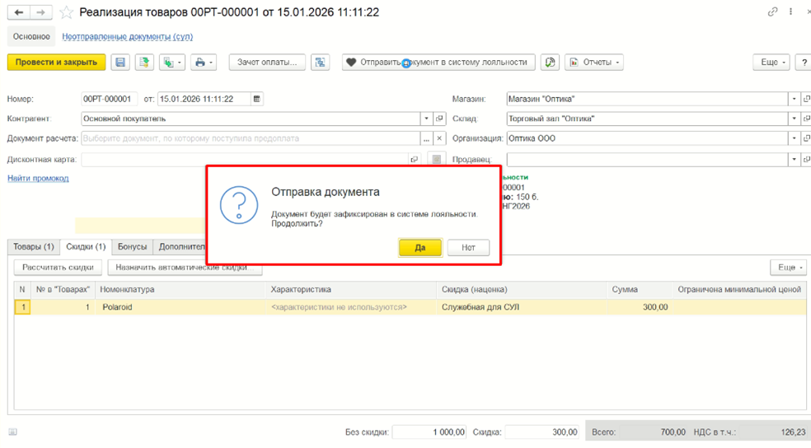Select the Polaroid row in discounts table
Screen dimensions: 811x448
[x=410, y=307]
